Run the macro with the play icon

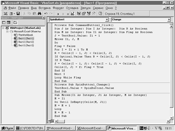point(58,13)
